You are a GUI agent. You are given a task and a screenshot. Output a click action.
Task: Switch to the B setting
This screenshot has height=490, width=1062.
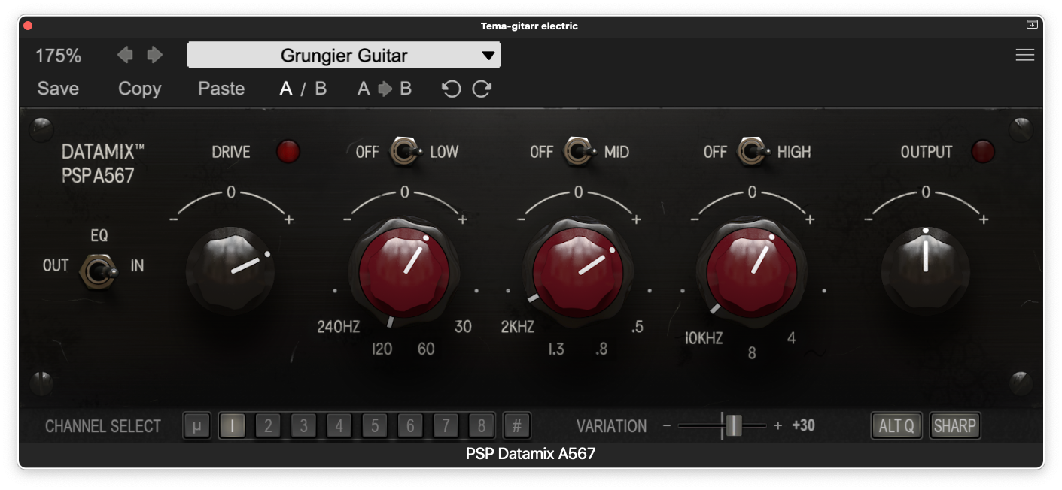pos(321,89)
